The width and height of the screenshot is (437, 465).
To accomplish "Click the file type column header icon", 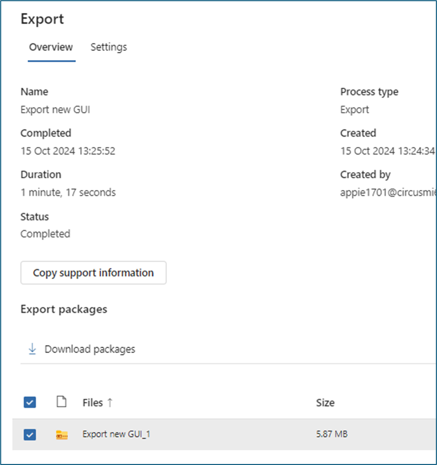I will 62,402.
